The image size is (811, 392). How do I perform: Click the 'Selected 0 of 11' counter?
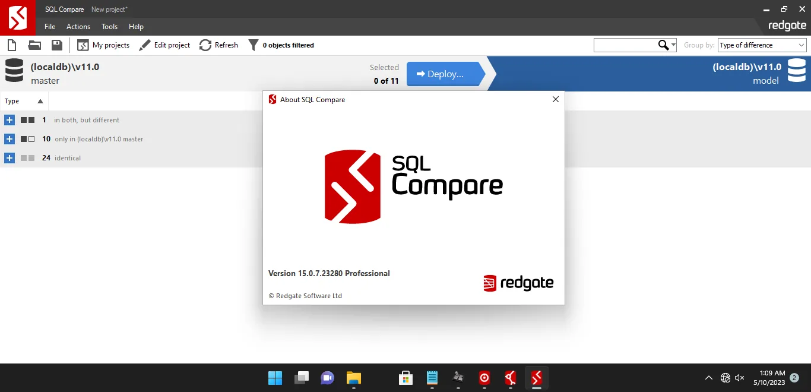tap(385, 74)
